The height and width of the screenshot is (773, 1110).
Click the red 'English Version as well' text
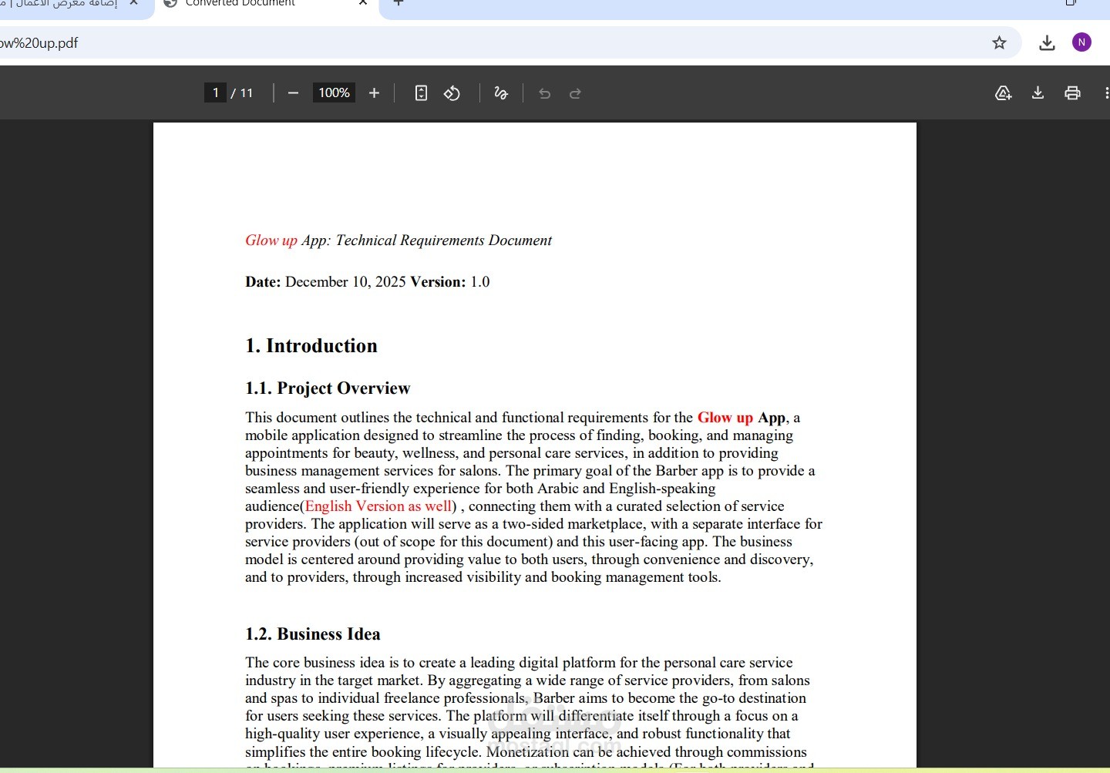[x=378, y=506]
